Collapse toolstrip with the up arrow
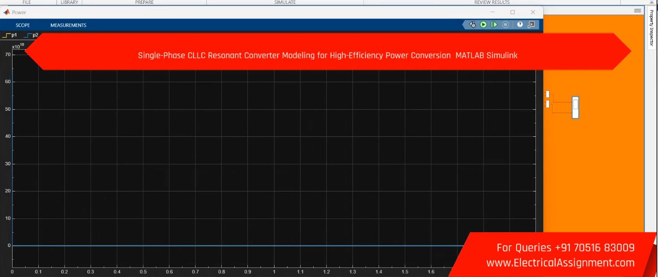This screenshot has height=277, width=658. click(x=651, y=3)
